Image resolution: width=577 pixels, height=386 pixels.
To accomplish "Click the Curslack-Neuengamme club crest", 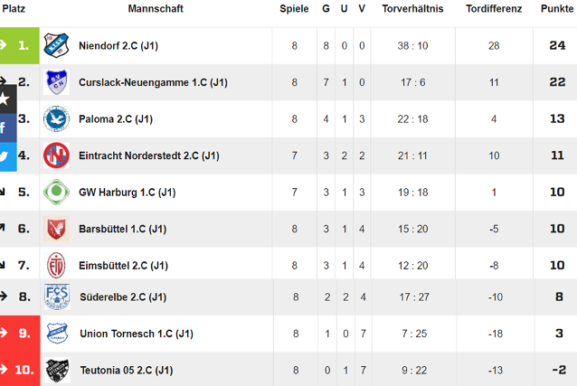I will pyautogui.click(x=56, y=82).
